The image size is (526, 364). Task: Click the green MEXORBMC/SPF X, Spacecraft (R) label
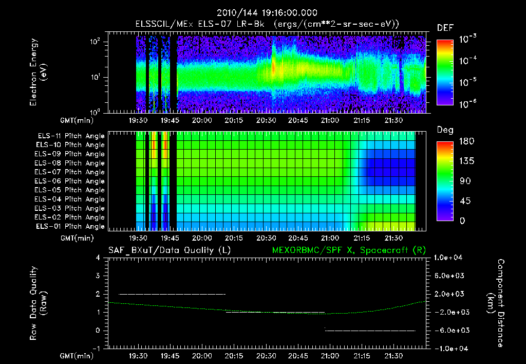pyautogui.click(x=349, y=250)
